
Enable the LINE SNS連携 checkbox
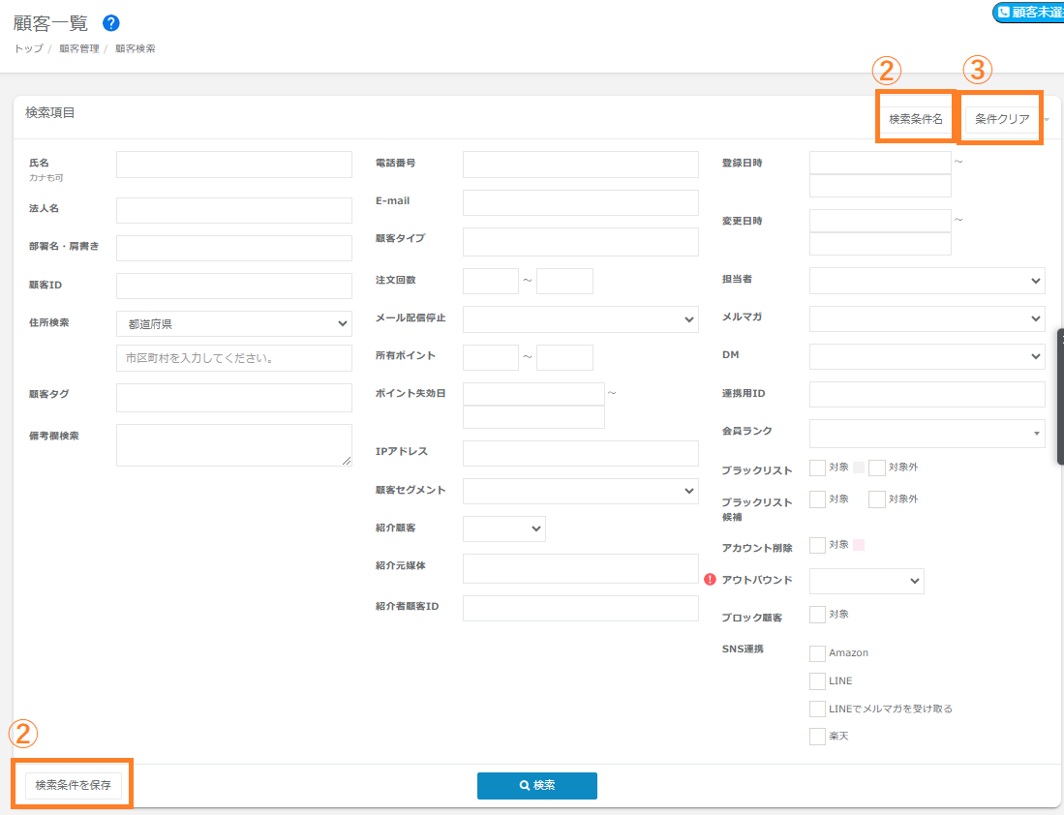[817, 681]
